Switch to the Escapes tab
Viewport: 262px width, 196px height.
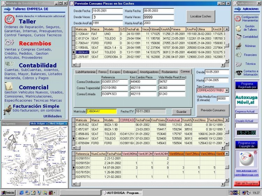tap(115, 72)
